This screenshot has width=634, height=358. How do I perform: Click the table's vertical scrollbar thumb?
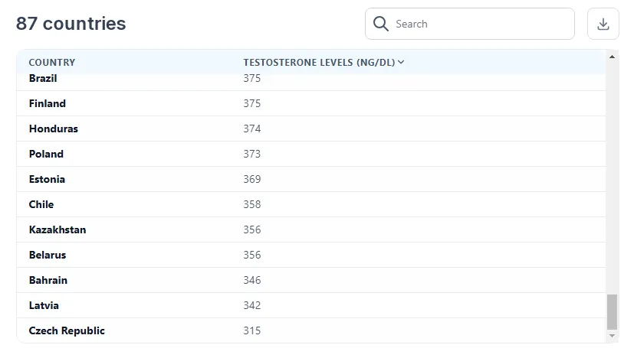pos(612,311)
